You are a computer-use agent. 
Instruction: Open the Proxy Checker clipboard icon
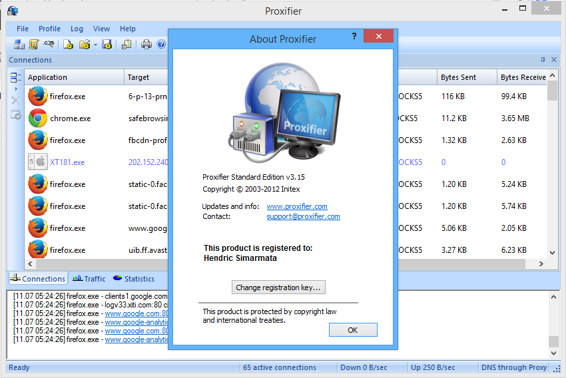(x=127, y=45)
